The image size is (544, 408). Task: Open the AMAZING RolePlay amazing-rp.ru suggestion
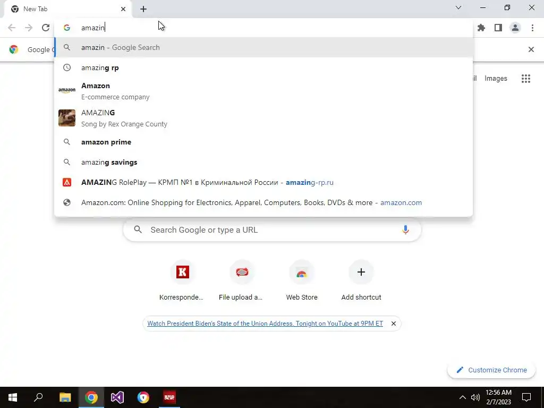click(x=263, y=182)
